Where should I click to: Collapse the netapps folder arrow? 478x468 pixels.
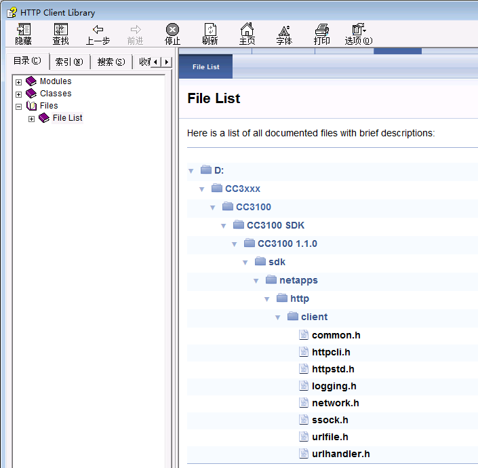pyautogui.click(x=256, y=281)
